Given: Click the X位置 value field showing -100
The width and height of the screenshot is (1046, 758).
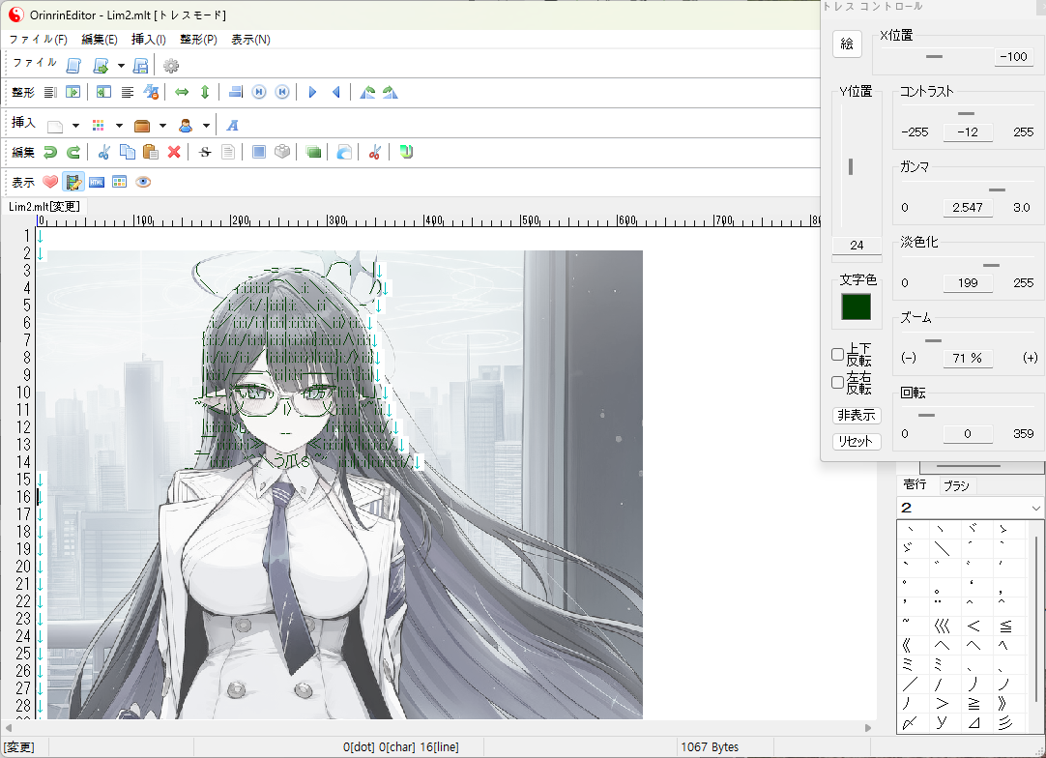Looking at the screenshot, I should tap(1013, 57).
